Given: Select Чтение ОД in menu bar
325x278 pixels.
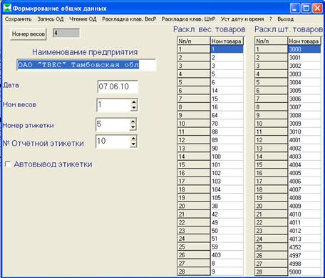Looking at the screenshot, I should point(83,19).
